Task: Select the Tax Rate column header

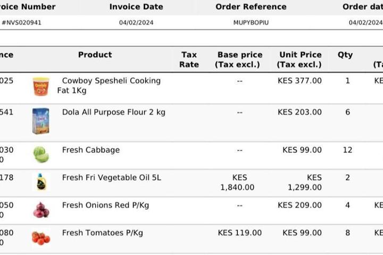Action: pyautogui.click(x=189, y=59)
